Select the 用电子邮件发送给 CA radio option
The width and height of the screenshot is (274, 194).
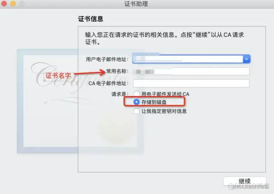[137, 94]
